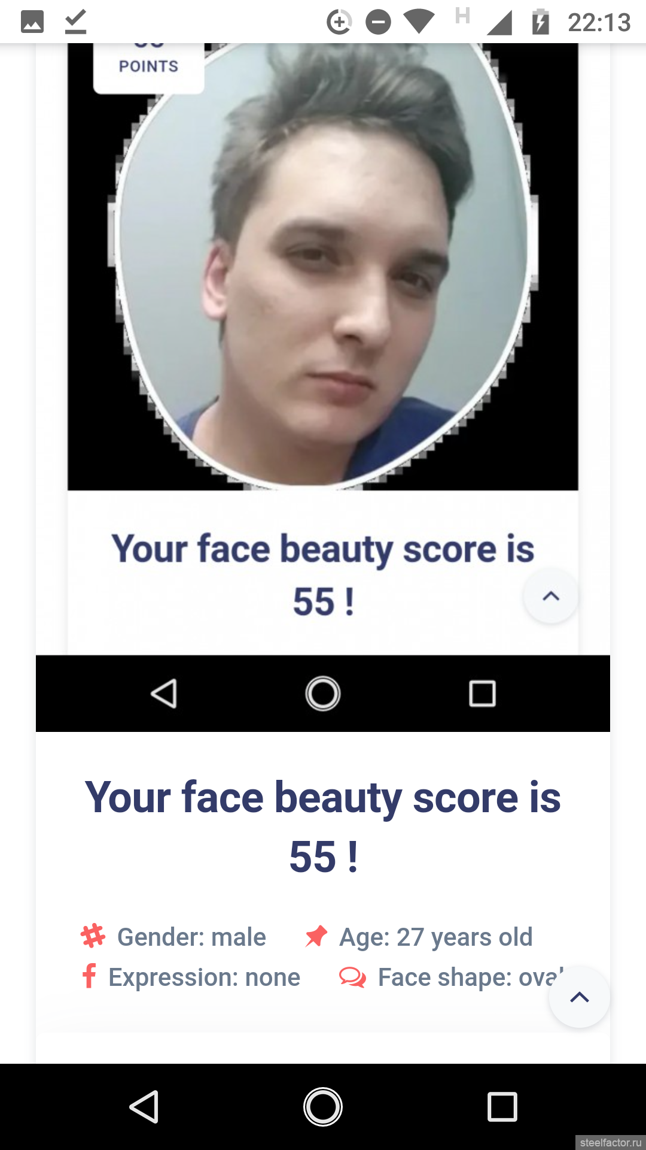
Task: Tap the Android back triangle button
Action: click(144, 1106)
